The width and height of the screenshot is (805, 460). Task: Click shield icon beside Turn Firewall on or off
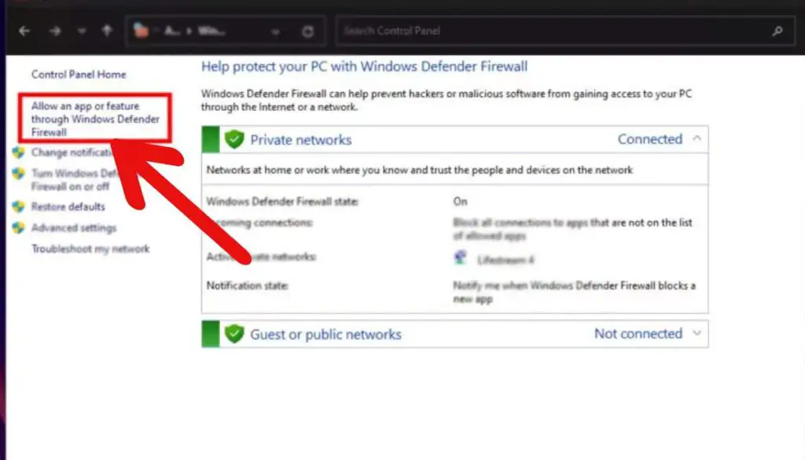(19, 174)
